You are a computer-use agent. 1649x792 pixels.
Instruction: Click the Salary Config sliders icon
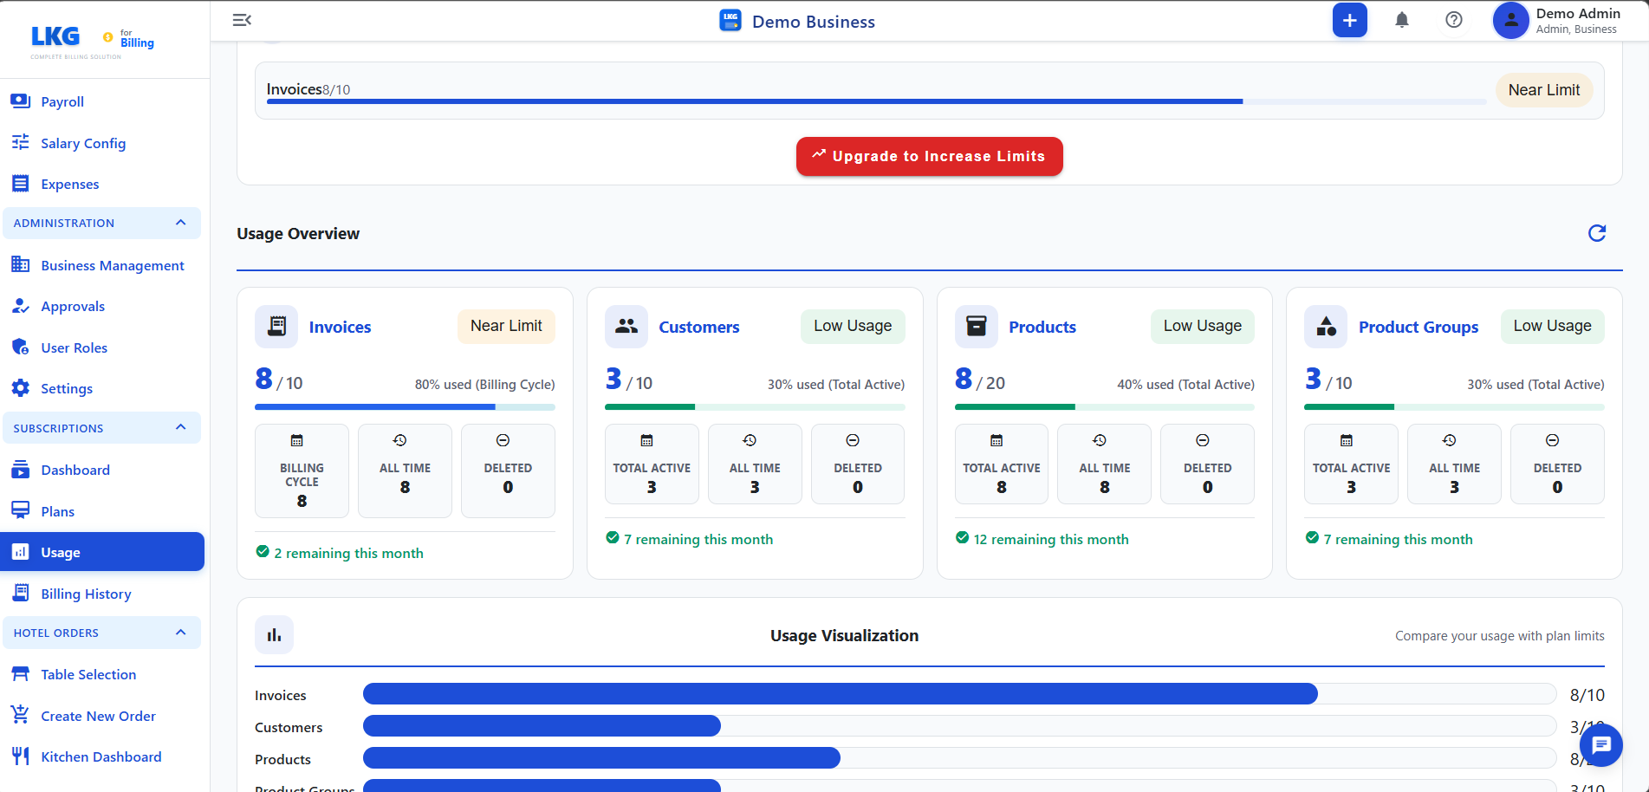[x=21, y=143]
